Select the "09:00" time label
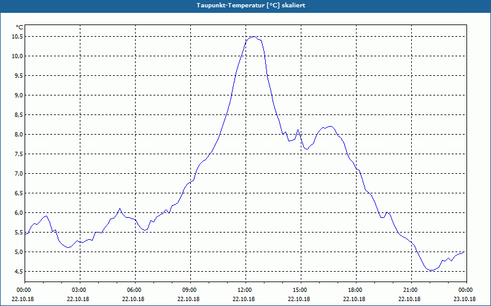The width and height of the screenshot is (491, 306). 188,290
